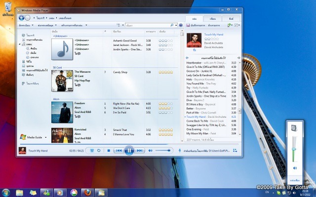Click the 50 Cent artist group header

click(x=57, y=67)
